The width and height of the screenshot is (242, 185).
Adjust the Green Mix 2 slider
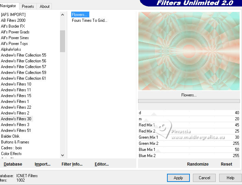coord(189,143)
